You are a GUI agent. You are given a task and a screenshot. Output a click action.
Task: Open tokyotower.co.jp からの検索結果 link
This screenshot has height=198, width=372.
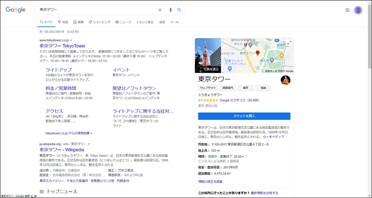coord(69,133)
